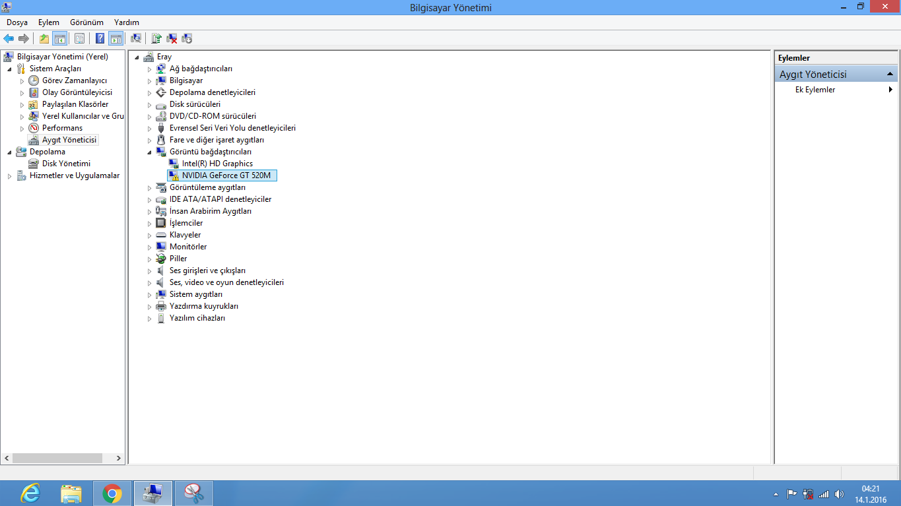Click the blue Back arrow in toolbar
901x506 pixels.
[x=9, y=38]
